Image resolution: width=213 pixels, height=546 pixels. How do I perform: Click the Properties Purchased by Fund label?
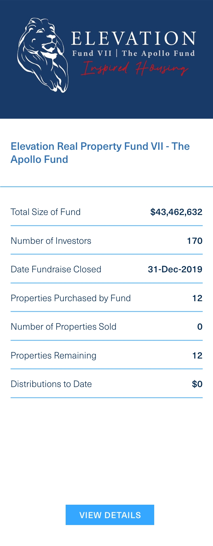point(71,298)
